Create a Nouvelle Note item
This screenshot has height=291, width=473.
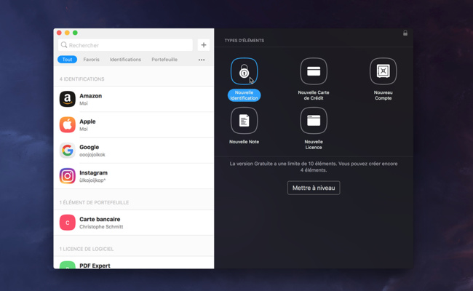(244, 121)
